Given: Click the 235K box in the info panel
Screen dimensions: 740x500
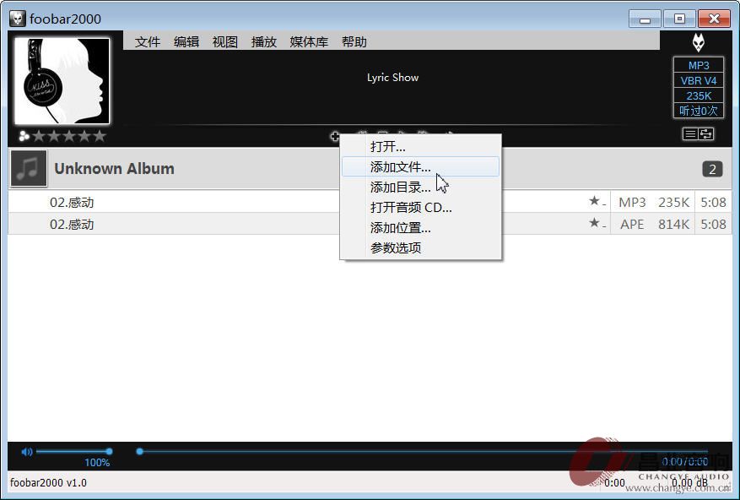Looking at the screenshot, I should (x=699, y=95).
